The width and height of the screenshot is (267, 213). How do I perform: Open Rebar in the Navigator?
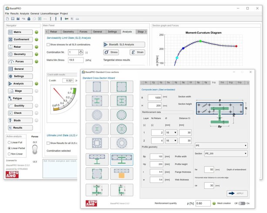click(x=20, y=47)
